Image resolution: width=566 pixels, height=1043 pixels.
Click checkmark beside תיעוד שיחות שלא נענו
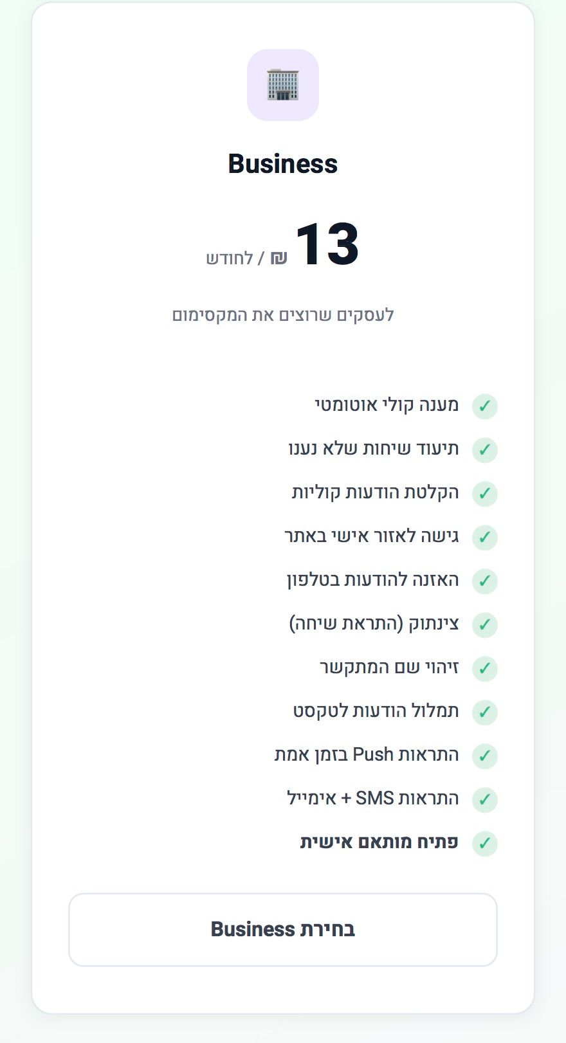[x=485, y=449]
